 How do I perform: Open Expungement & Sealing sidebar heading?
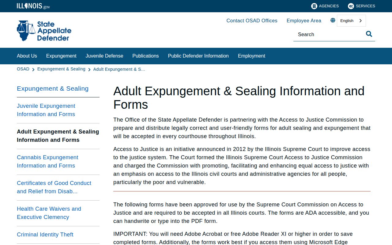(x=53, y=89)
